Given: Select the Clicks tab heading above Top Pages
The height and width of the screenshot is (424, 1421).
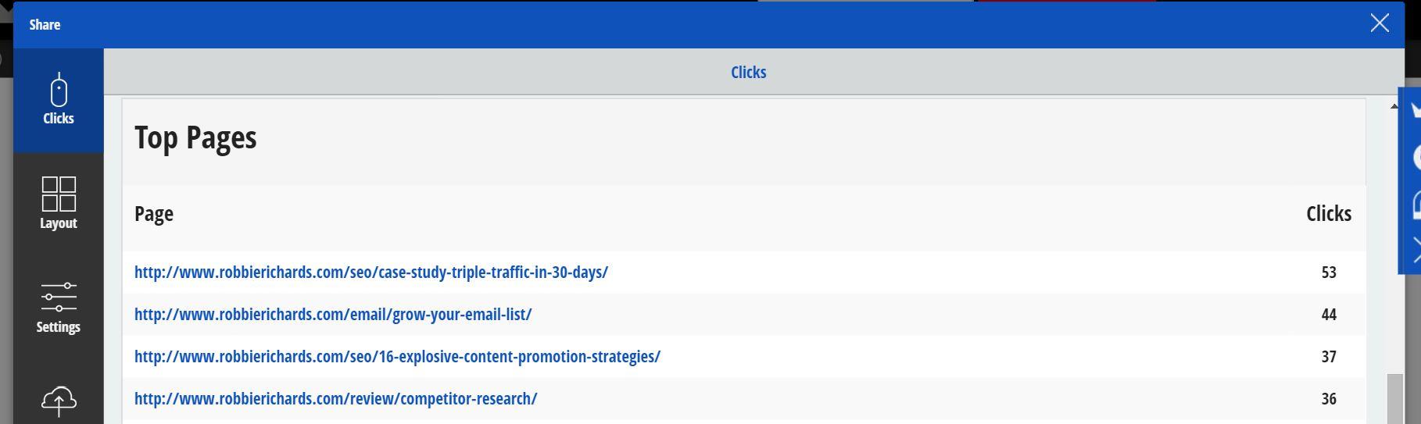Looking at the screenshot, I should (x=748, y=72).
